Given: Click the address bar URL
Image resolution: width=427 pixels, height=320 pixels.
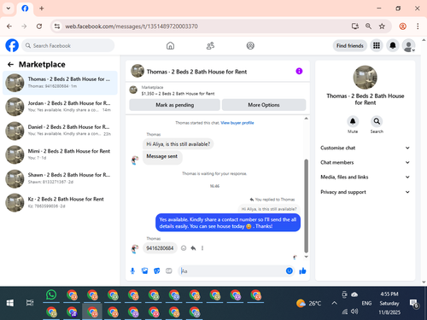Looking at the screenshot, I should pos(132,26).
